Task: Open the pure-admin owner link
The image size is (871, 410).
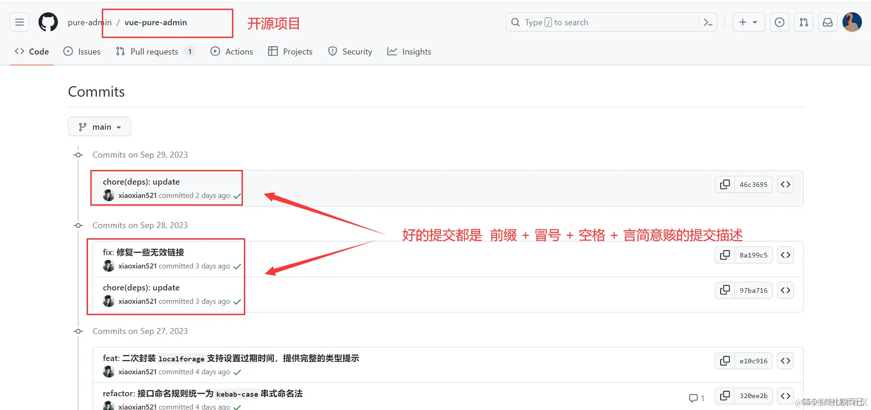Action: point(89,22)
